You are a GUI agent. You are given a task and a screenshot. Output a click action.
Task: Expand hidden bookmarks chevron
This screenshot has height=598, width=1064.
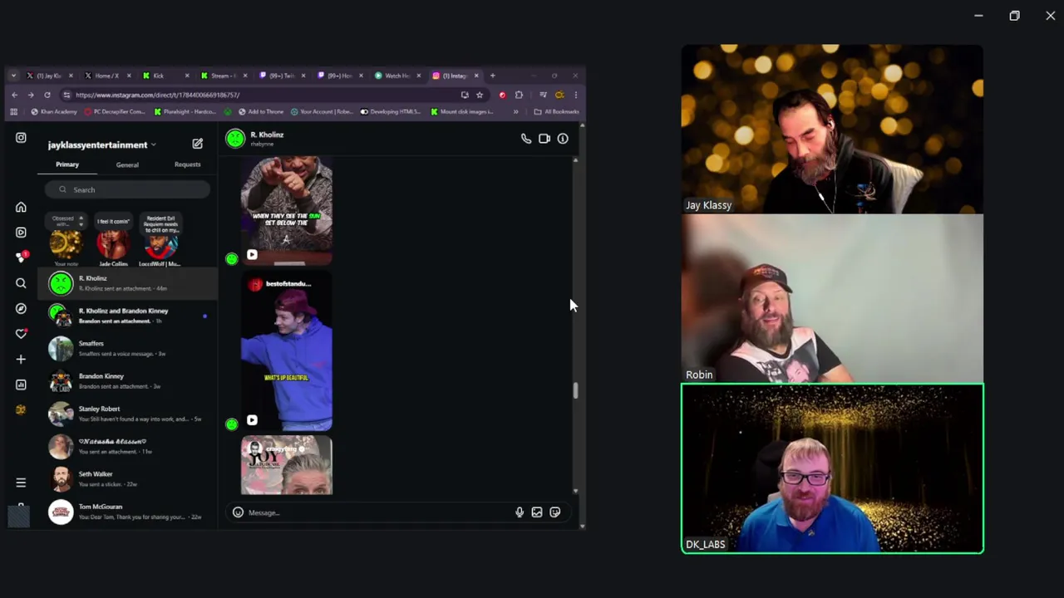(515, 111)
